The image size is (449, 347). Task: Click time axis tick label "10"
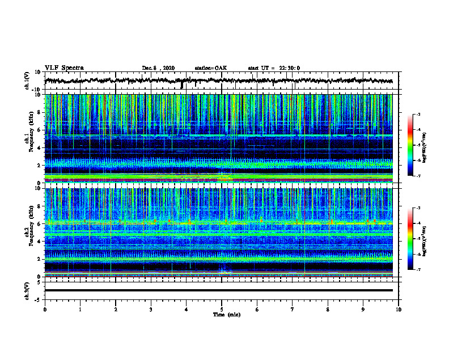399,310
